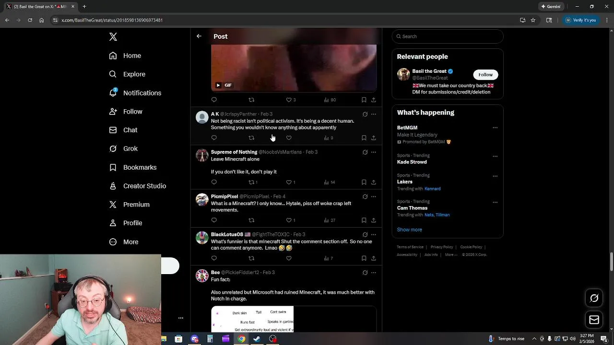Repost A K's comment

pos(251,138)
